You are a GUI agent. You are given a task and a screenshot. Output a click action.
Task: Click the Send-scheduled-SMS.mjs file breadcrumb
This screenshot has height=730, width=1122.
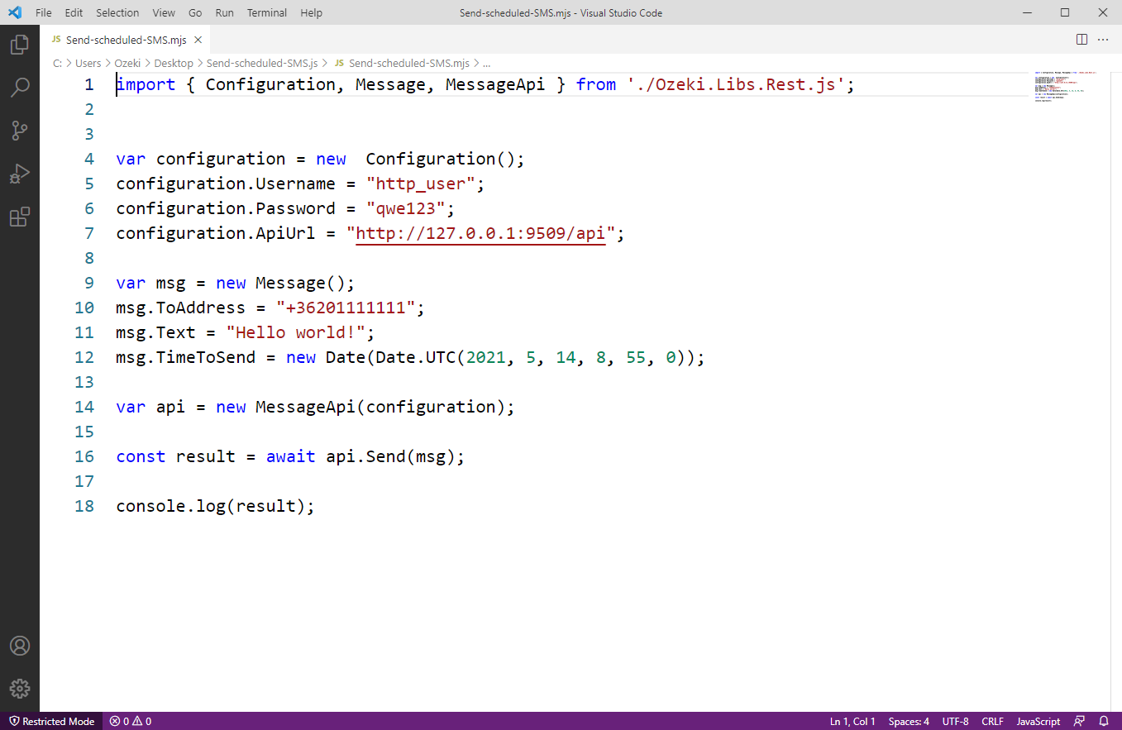(402, 63)
